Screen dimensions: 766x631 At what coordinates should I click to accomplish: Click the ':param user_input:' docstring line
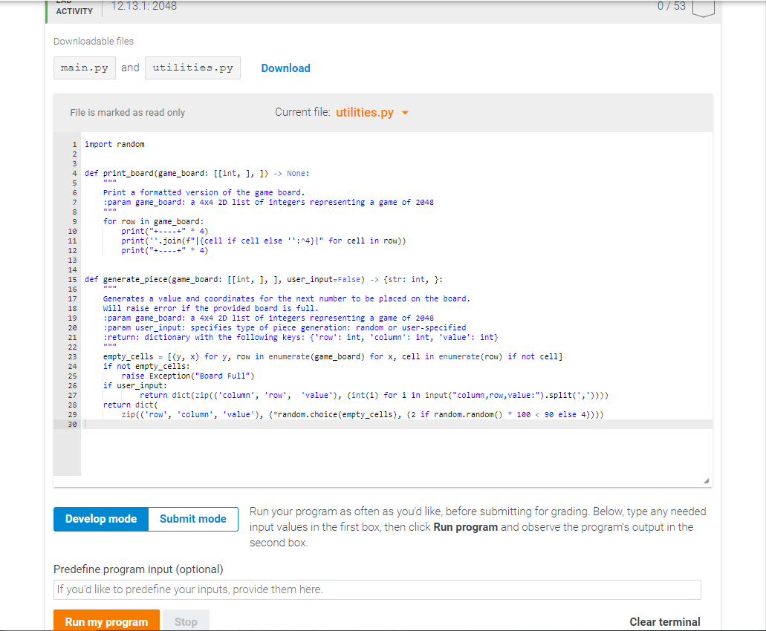pyautogui.click(x=285, y=328)
